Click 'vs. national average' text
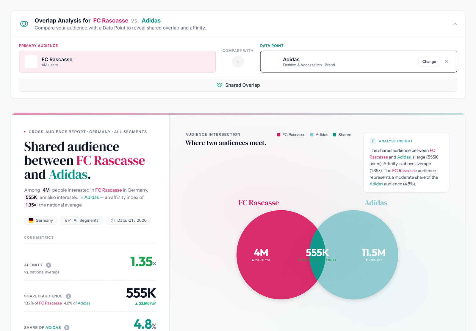The height and width of the screenshot is (331, 476). click(42, 272)
